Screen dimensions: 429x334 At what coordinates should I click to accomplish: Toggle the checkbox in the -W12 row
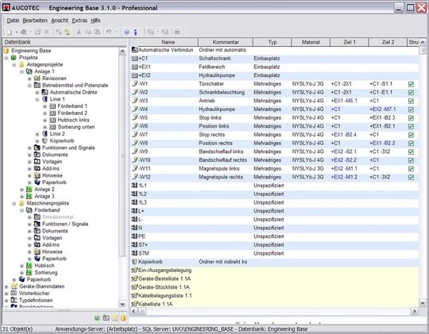click(411, 178)
